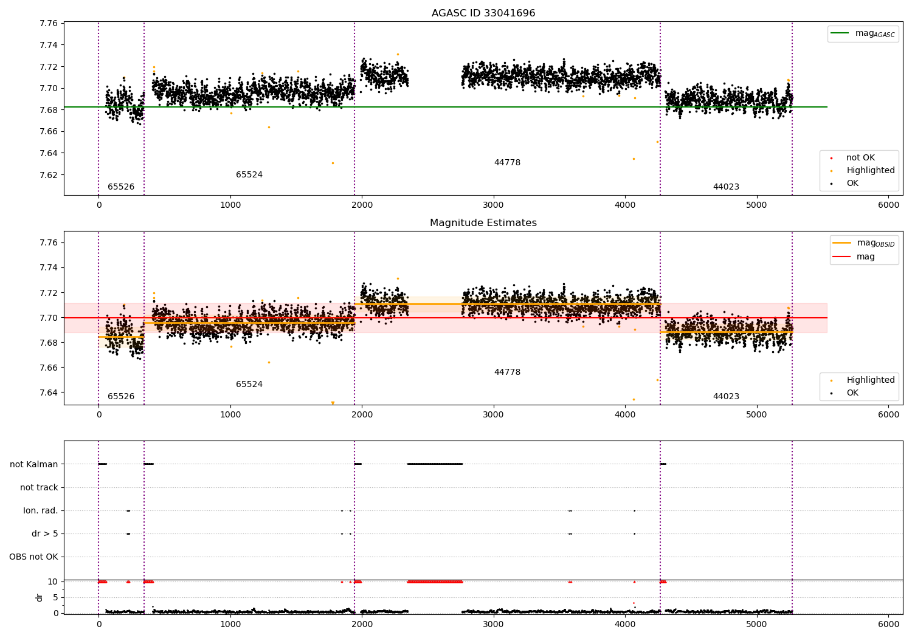Click the orange mag OBSID legend entry
912x638 pixels.
864,243
